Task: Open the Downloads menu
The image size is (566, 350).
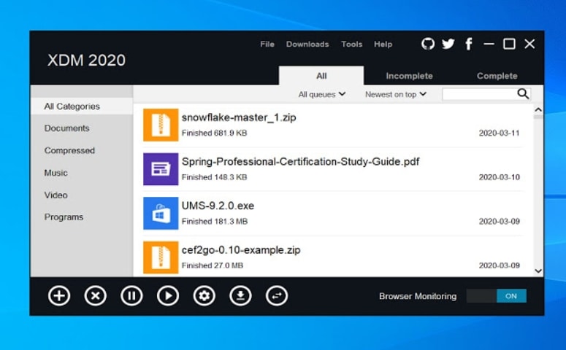Action: (x=307, y=44)
